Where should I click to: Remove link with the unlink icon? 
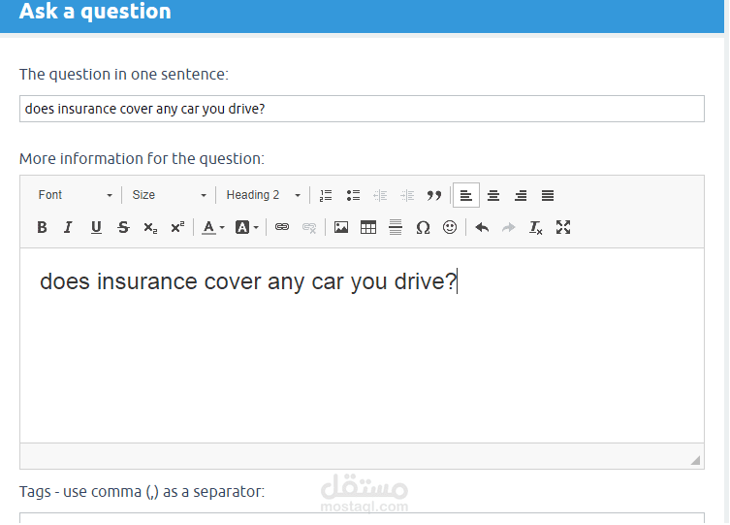tap(308, 227)
